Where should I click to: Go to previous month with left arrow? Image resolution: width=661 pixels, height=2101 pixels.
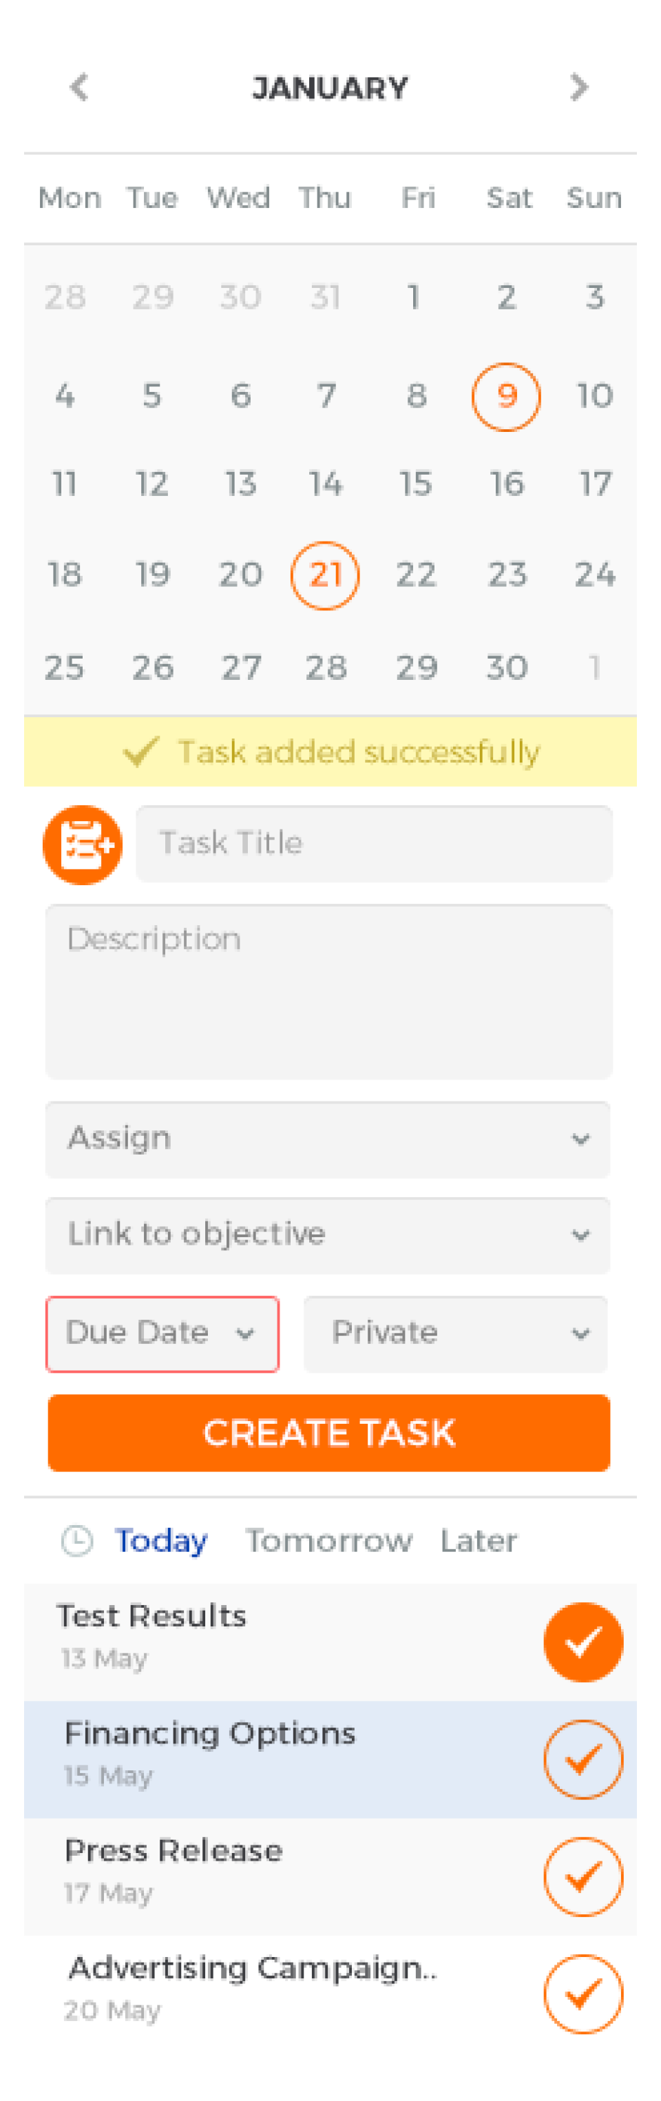79,87
